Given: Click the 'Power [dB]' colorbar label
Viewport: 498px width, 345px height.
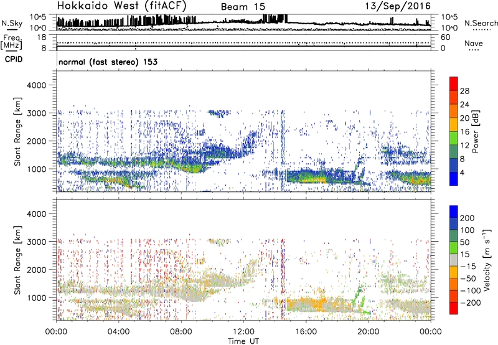Looking at the screenshot, I should tap(475, 131).
